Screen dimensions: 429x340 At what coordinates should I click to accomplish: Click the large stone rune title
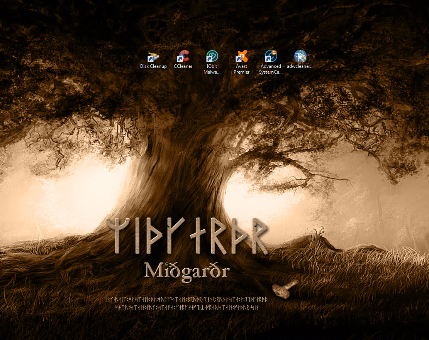(187, 236)
